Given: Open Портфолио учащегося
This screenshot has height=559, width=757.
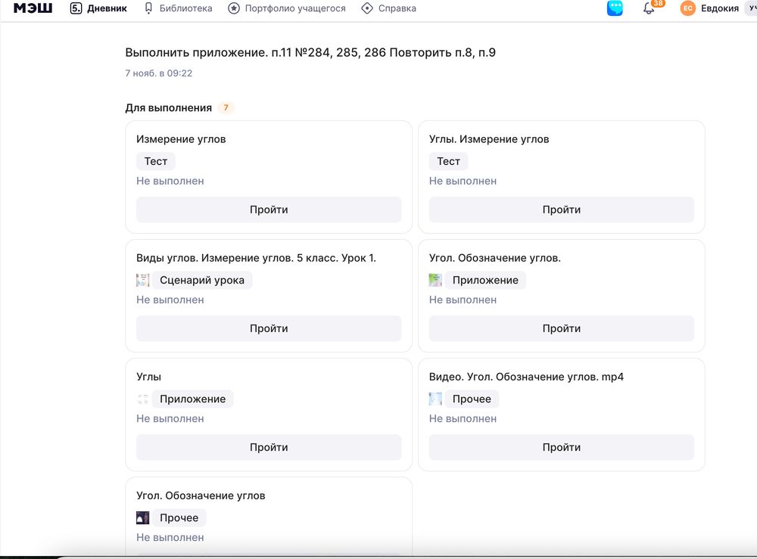Looking at the screenshot, I should (287, 8).
